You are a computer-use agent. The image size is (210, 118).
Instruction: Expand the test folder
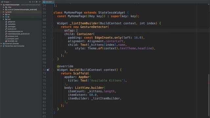[4, 19]
